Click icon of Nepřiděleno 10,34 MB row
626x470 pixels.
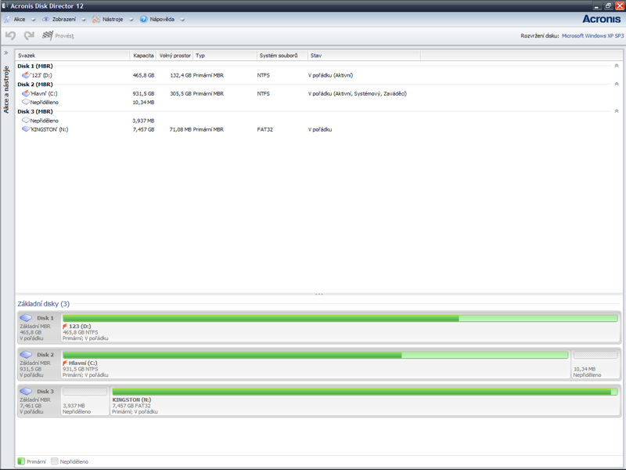(26, 102)
